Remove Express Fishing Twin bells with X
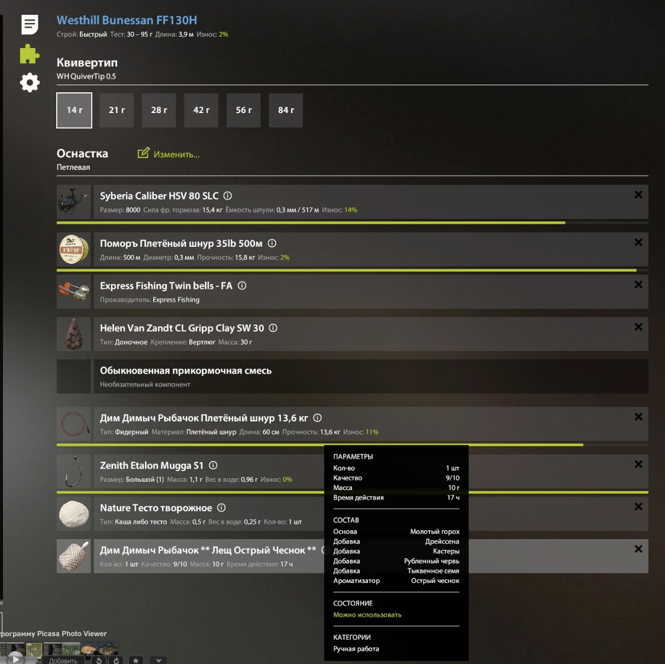This screenshot has width=665, height=664. point(638,285)
